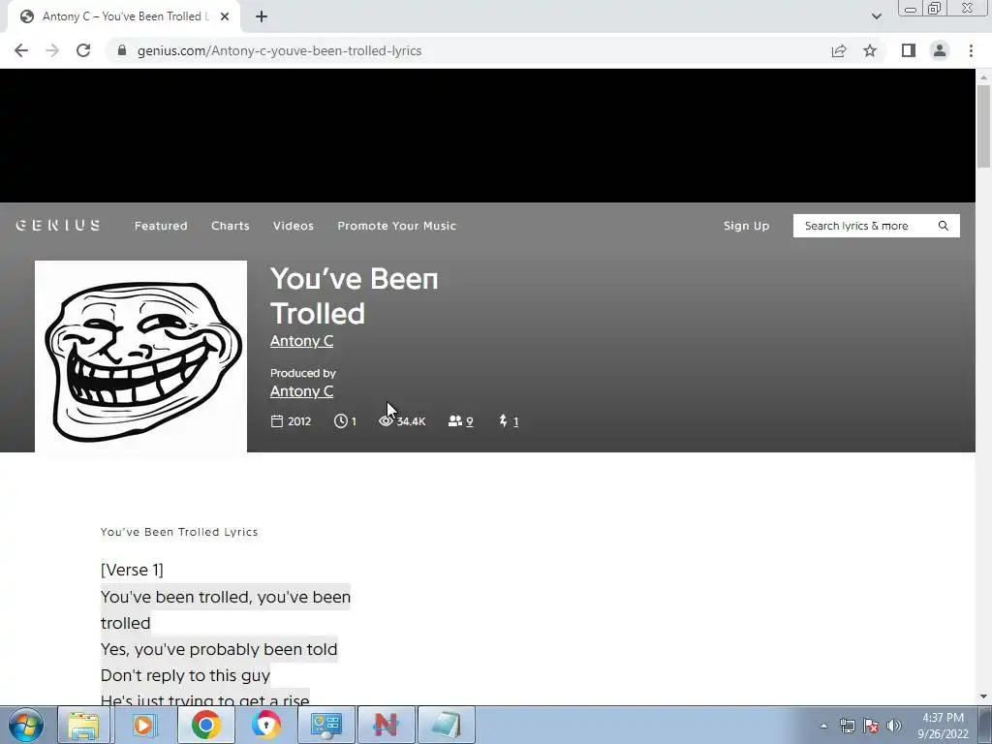Click the browser forward arrow
The image size is (992, 744).
point(52,50)
